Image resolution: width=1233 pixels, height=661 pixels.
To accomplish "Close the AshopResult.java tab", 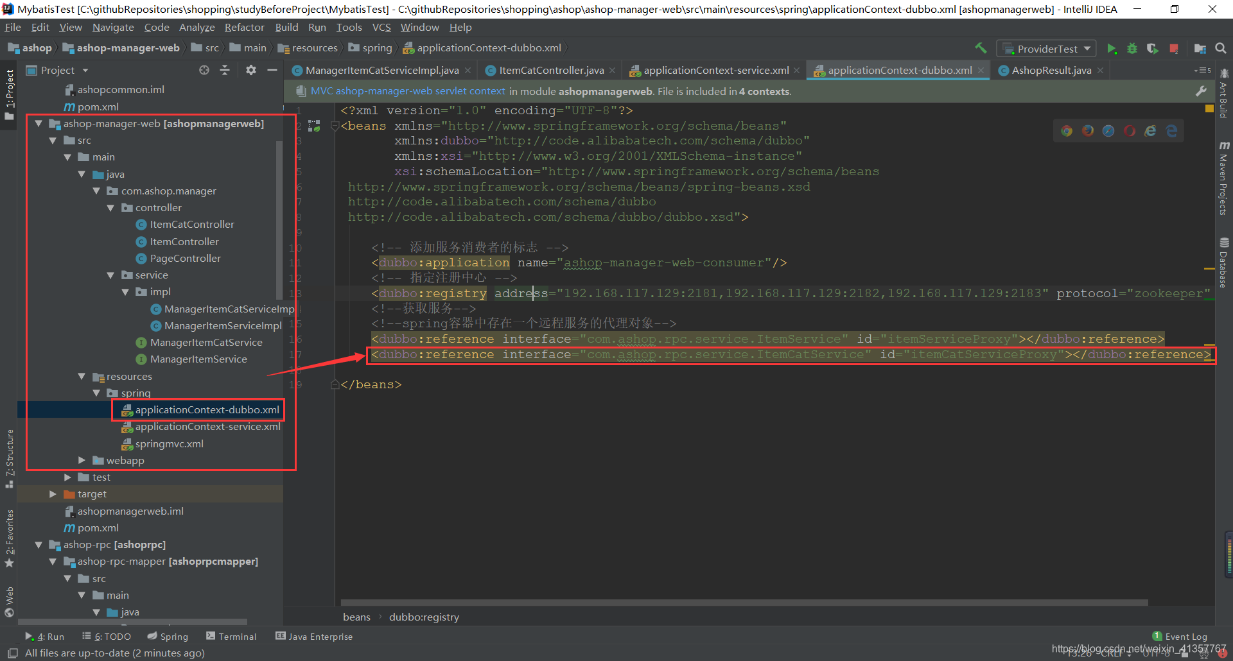I will [1101, 71].
